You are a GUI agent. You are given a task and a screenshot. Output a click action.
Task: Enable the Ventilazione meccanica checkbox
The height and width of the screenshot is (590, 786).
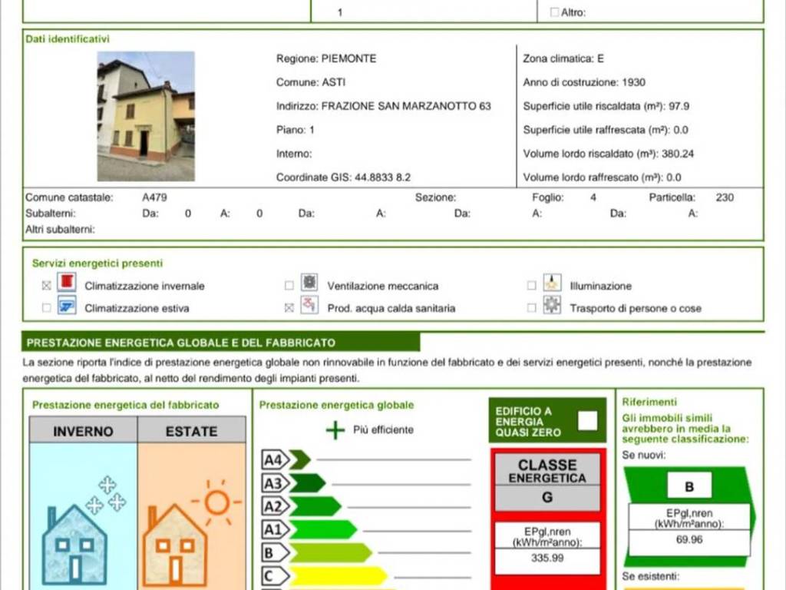pyautogui.click(x=289, y=286)
